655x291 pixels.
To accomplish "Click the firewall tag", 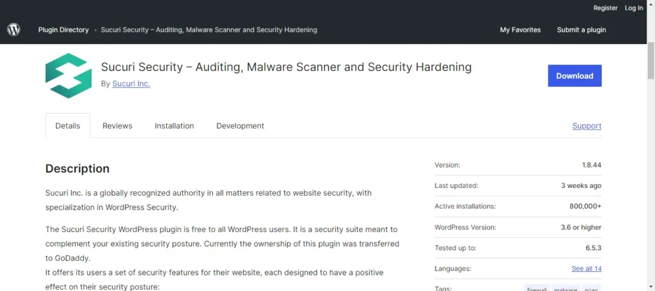I will (x=537, y=288).
